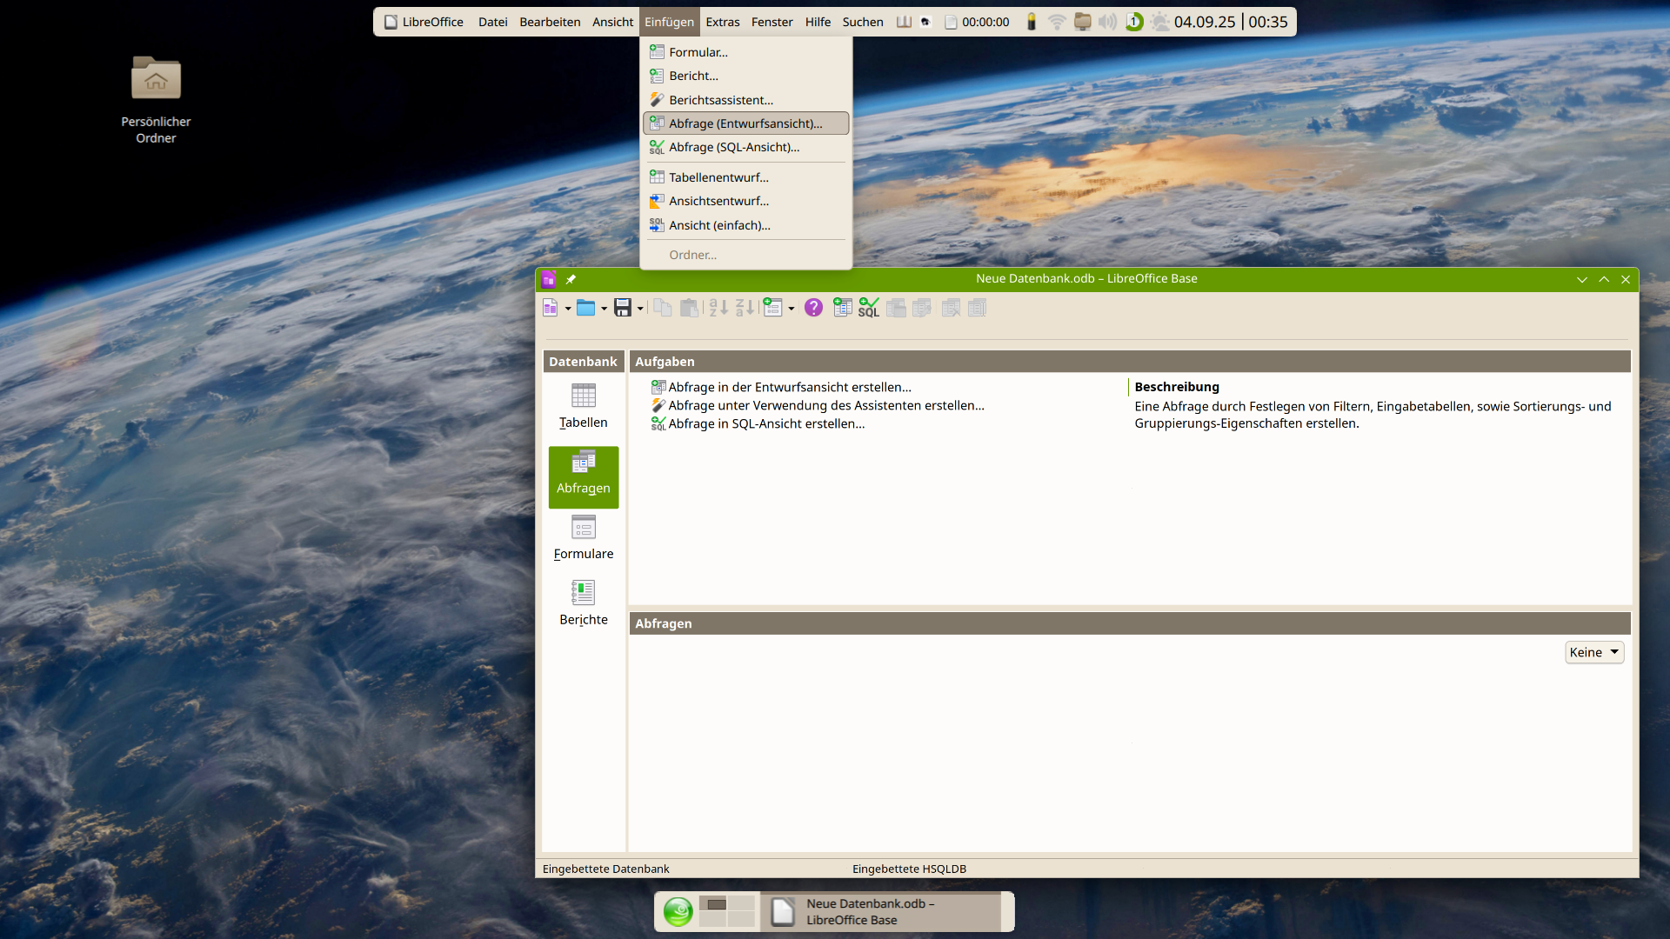Select Formulare in the database sidebar
Viewport: 1670px width, 939px height.
(x=583, y=537)
